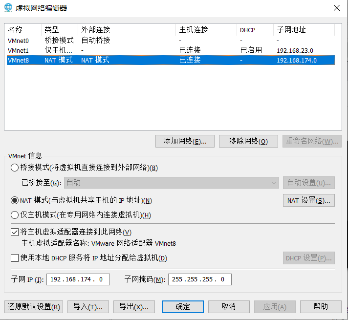Click 移除网络(O) button
Screen dimensions: 348x320
pyautogui.click(x=248, y=141)
